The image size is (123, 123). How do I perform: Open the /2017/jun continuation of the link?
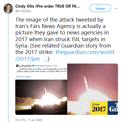tap(28, 59)
